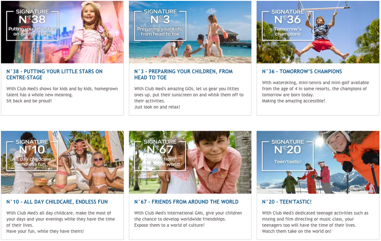Click the 'N°3 - Preparing your children, from head to toe' heading
This screenshot has height=241, width=381.
(183, 74)
